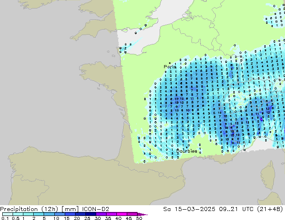
Task: Pick the 10–15 mm legend swatch
Action: [59, 214]
